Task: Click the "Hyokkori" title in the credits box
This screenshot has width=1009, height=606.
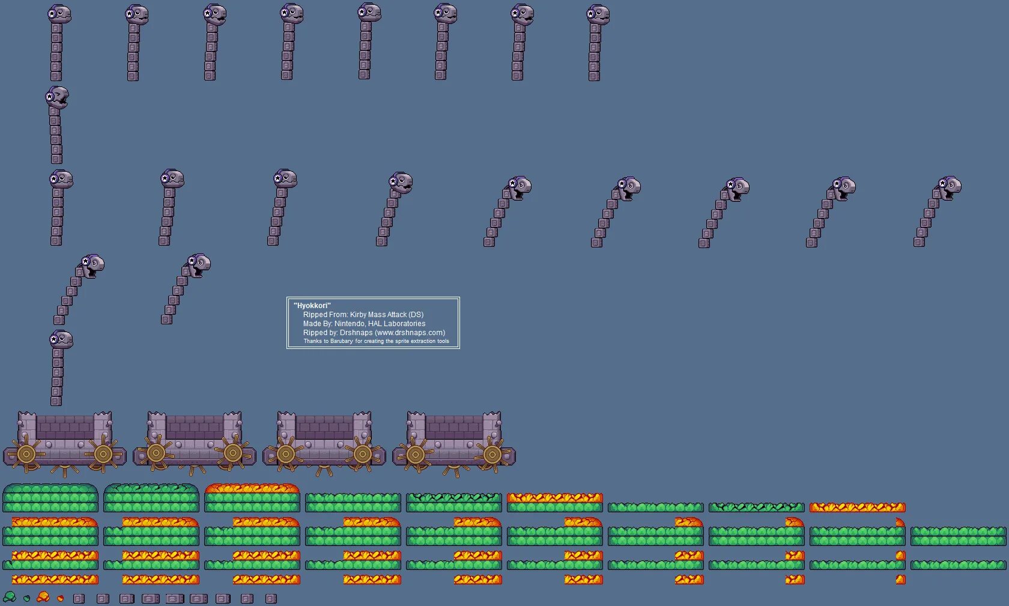Action: coord(312,306)
